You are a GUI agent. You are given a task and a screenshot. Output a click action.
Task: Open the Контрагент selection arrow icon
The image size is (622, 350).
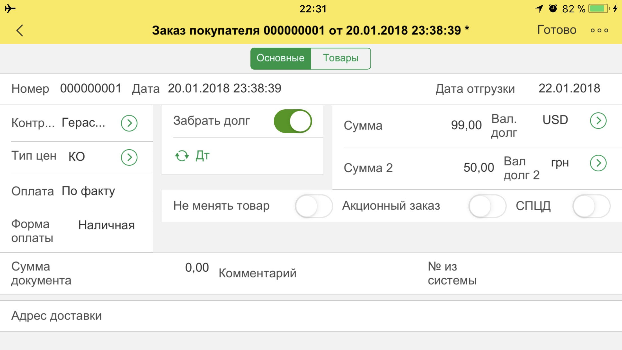(x=129, y=123)
